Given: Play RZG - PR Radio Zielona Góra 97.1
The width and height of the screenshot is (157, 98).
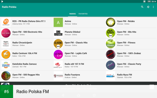Looking at the screenshot, I should [x=29, y=21].
